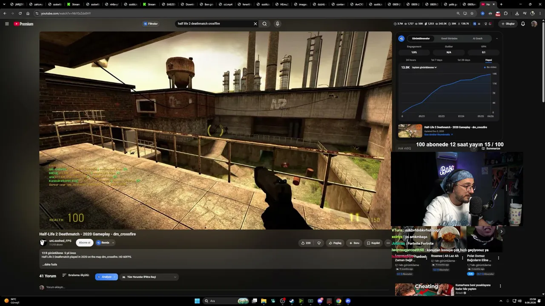Click the vidIQ logo in the panel
This screenshot has width=545, height=306.
point(401,39)
